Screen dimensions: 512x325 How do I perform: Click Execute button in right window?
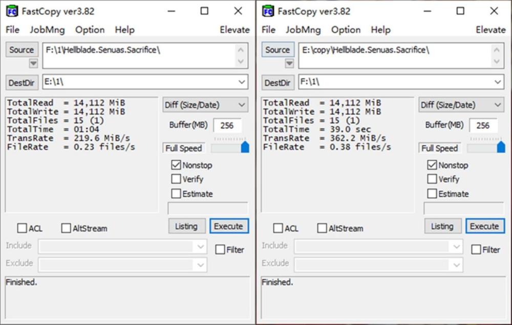(x=485, y=226)
